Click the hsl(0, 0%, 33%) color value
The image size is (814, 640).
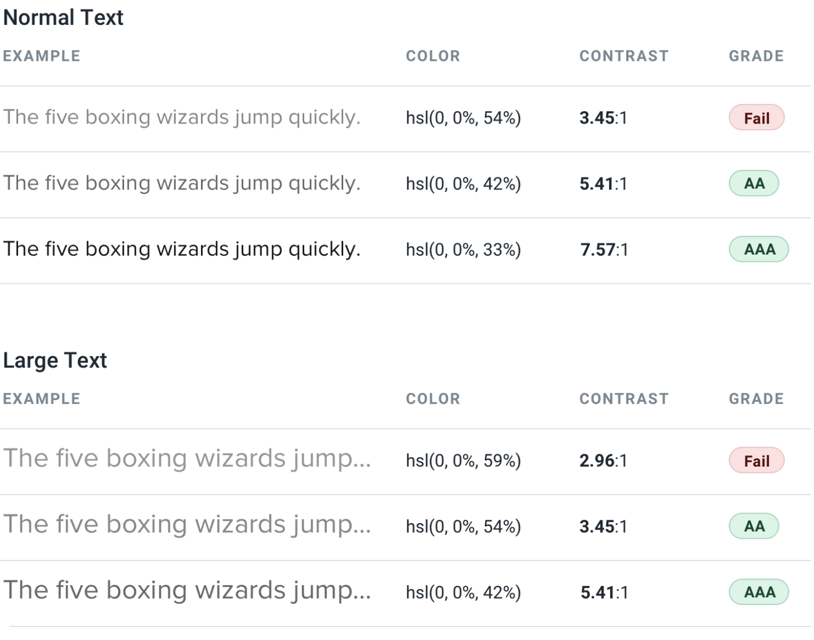(463, 249)
